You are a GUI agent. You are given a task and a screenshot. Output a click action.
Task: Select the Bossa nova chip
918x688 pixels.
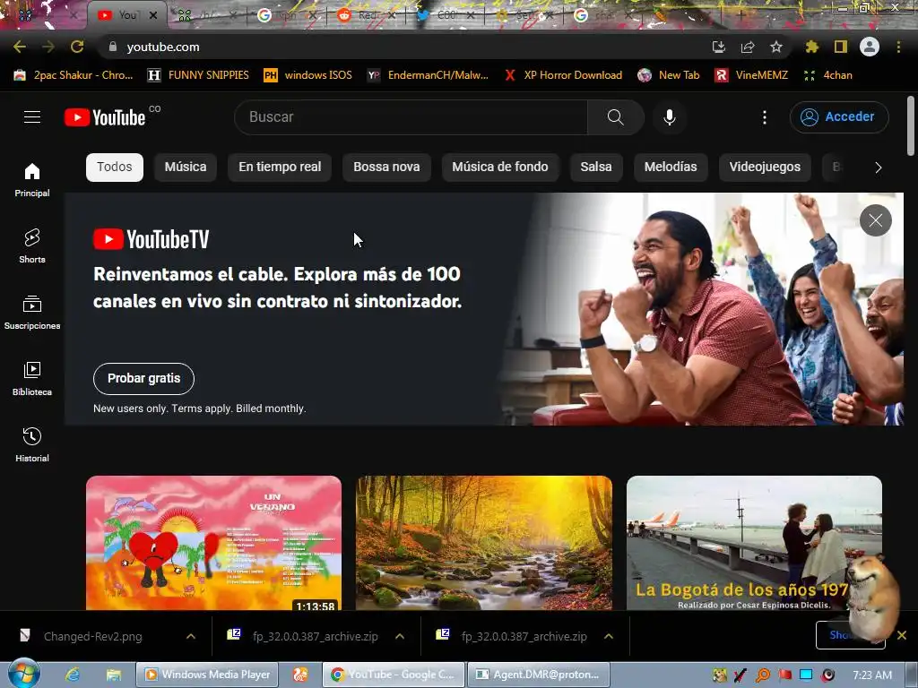click(386, 168)
